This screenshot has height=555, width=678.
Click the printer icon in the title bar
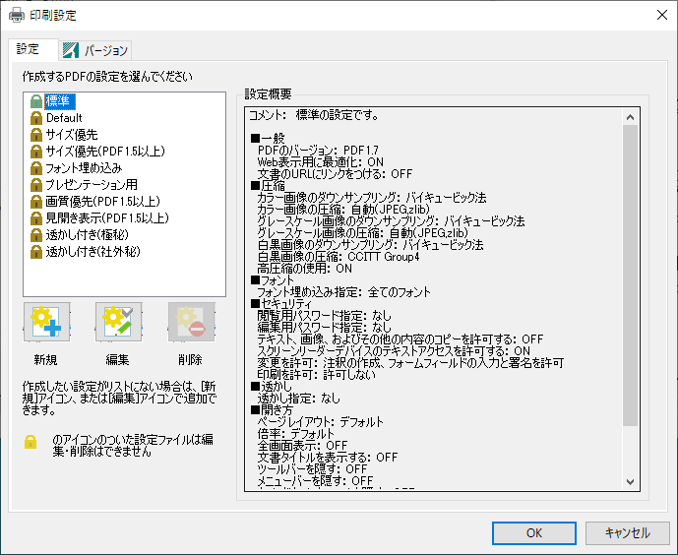tap(17, 15)
